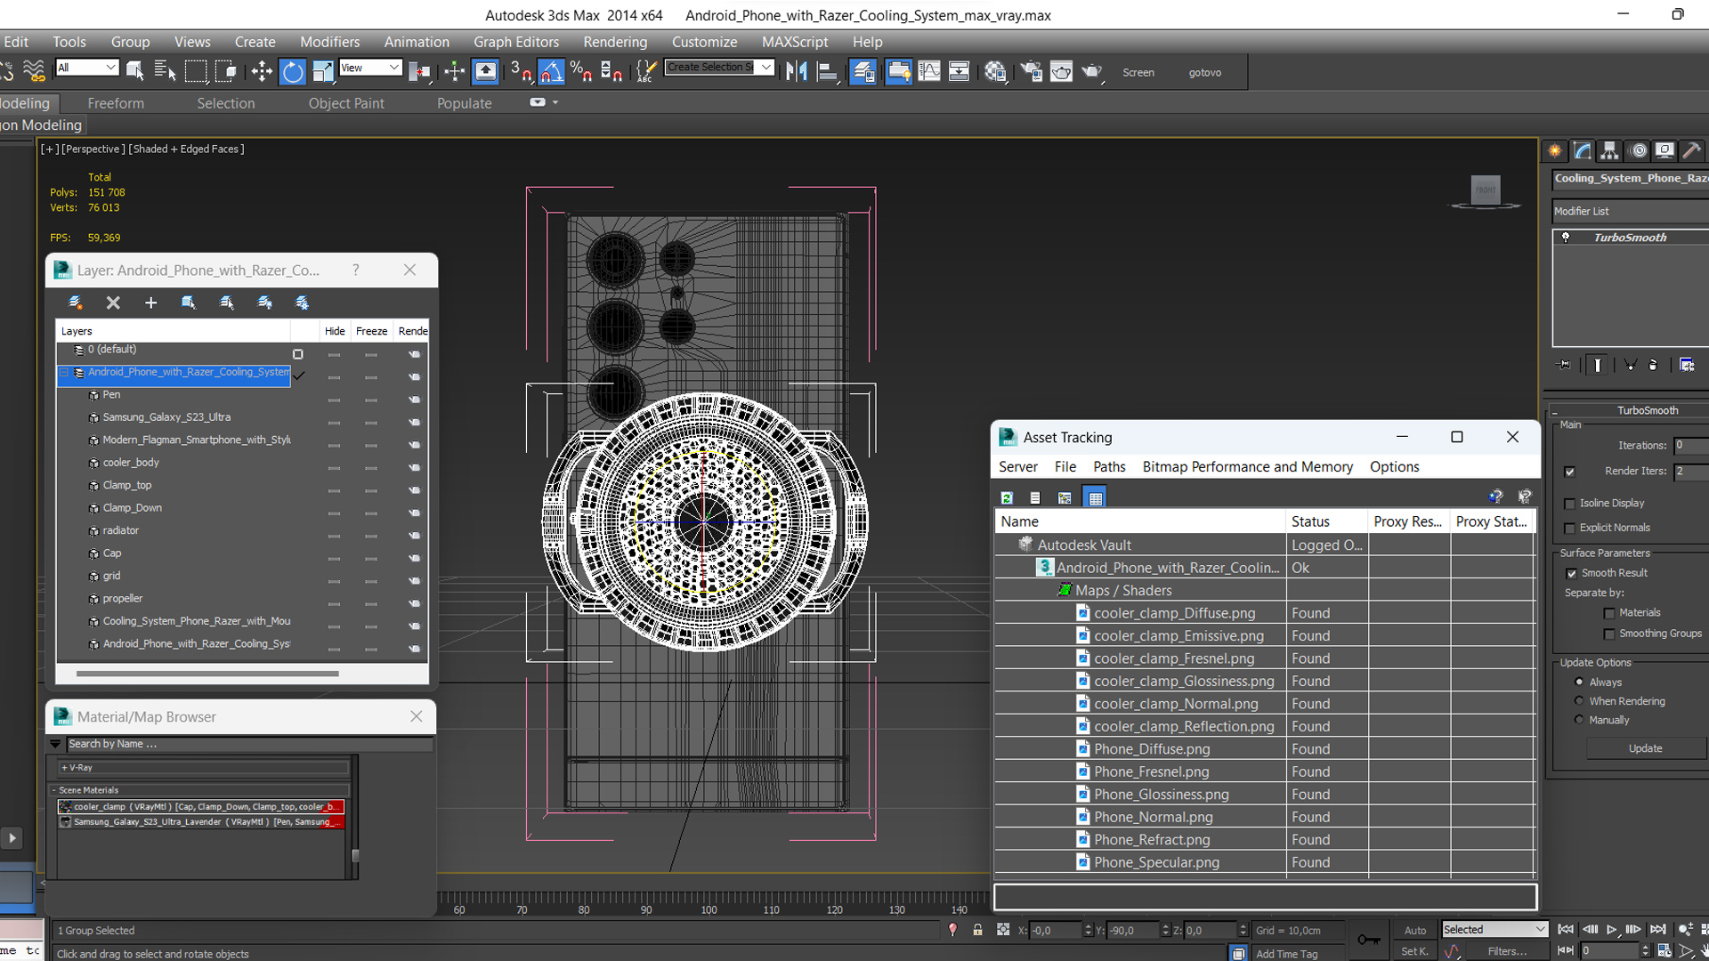1709x961 pixels.
Task: Select When Rendering update option
Action: 1579,701
